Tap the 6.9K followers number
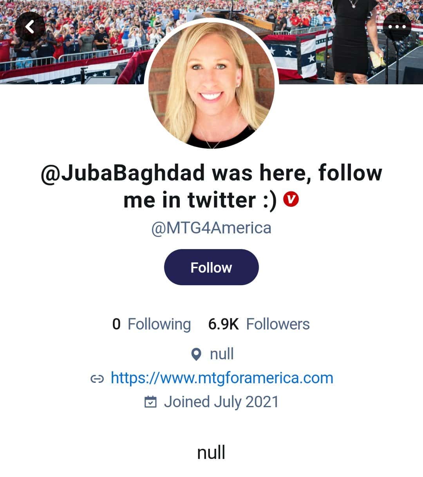 [224, 324]
